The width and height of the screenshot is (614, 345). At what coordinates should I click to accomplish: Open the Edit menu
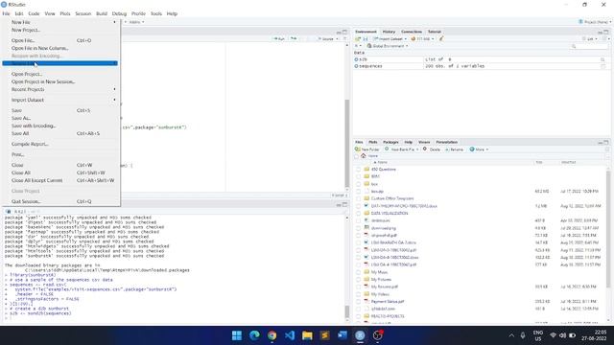click(x=19, y=13)
